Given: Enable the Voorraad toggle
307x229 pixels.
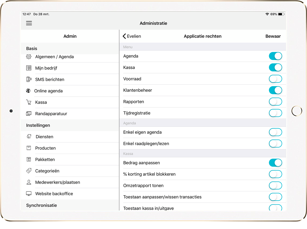Looking at the screenshot, I should [x=275, y=79].
